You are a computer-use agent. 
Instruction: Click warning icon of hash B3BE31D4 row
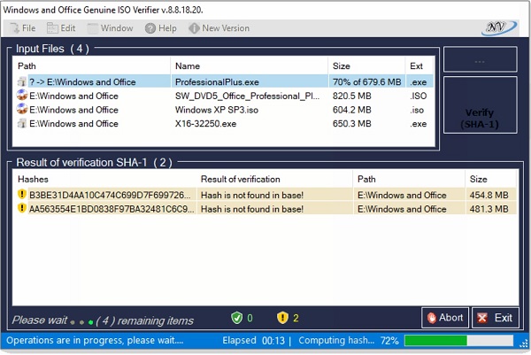tap(21, 194)
